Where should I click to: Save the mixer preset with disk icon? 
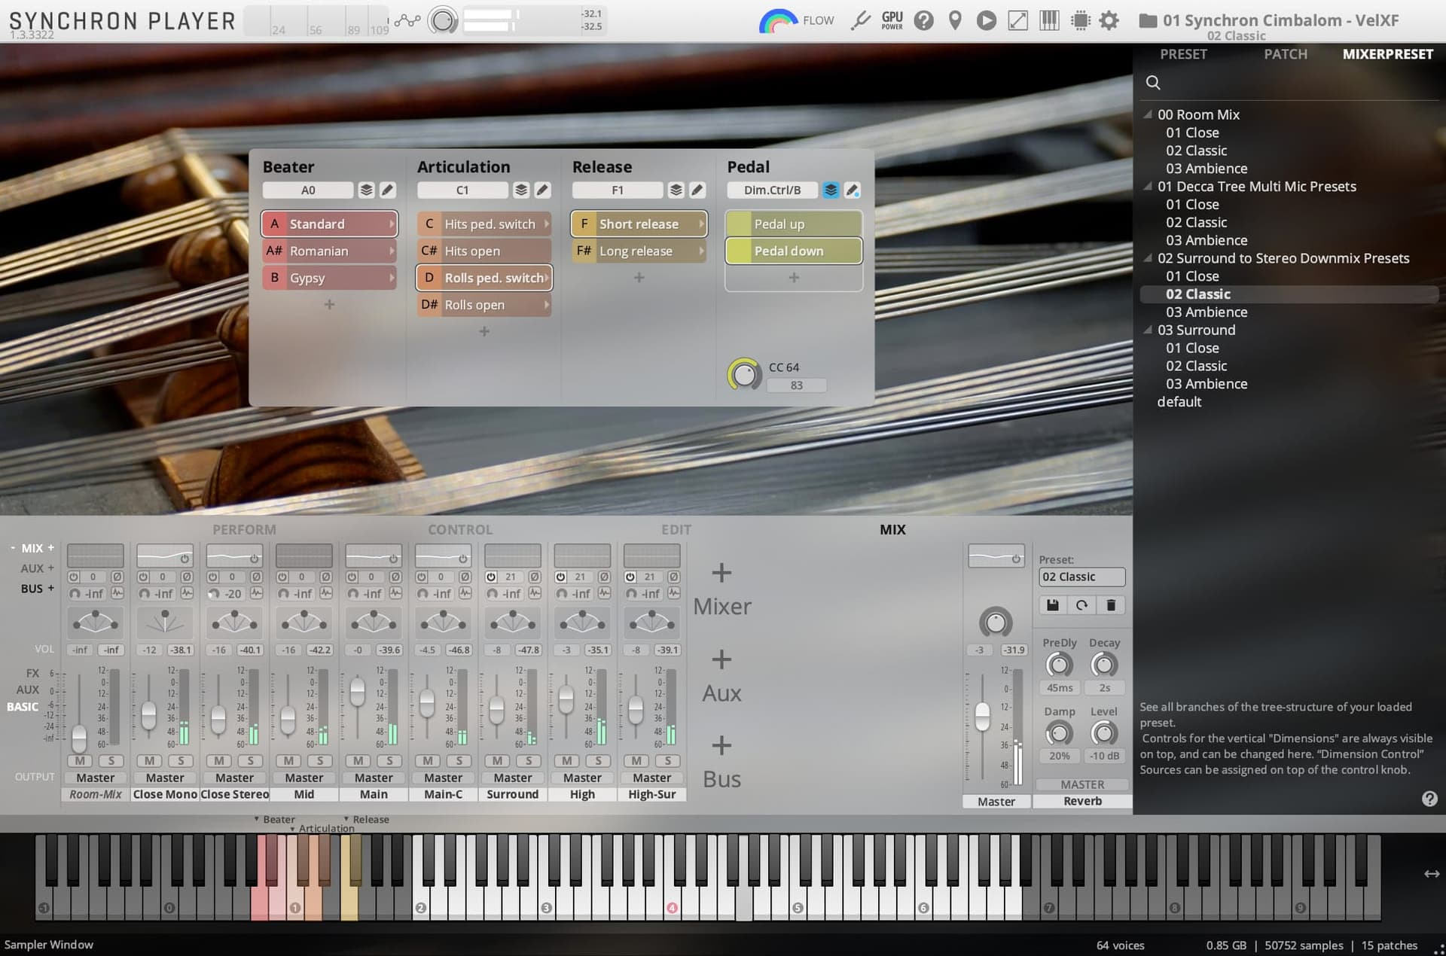click(x=1053, y=605)
